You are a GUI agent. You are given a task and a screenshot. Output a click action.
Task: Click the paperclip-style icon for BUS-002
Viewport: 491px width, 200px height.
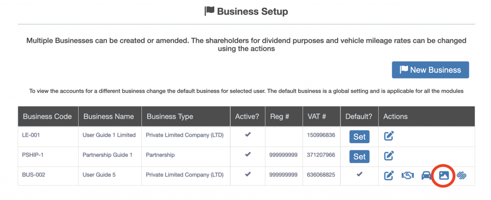pyautogui.click(x=462, y=176)
